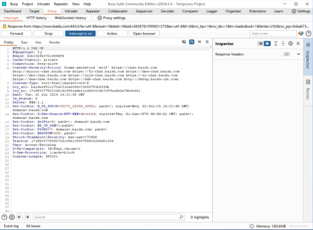Screen dimensions: 313x230
Task: Close the Inspector panel
Action: [x=298, y=44]
